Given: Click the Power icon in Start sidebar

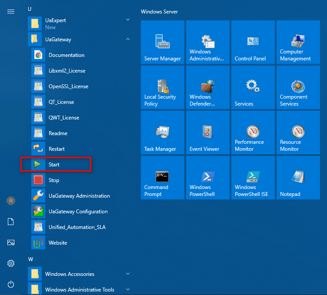Looking at the screenshot, I should [x=11, y=285].
